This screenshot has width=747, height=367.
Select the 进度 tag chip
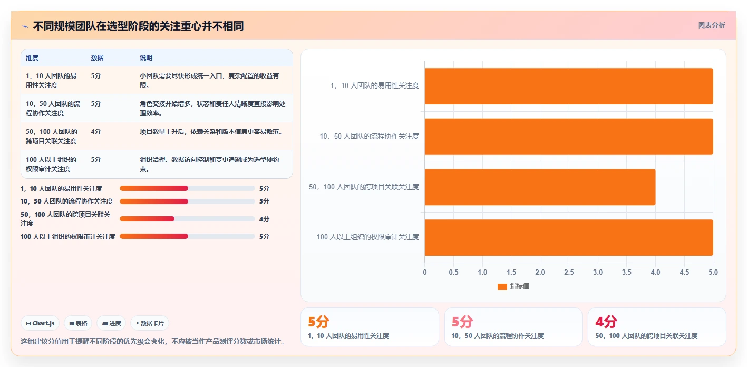(x=111, y=323)
